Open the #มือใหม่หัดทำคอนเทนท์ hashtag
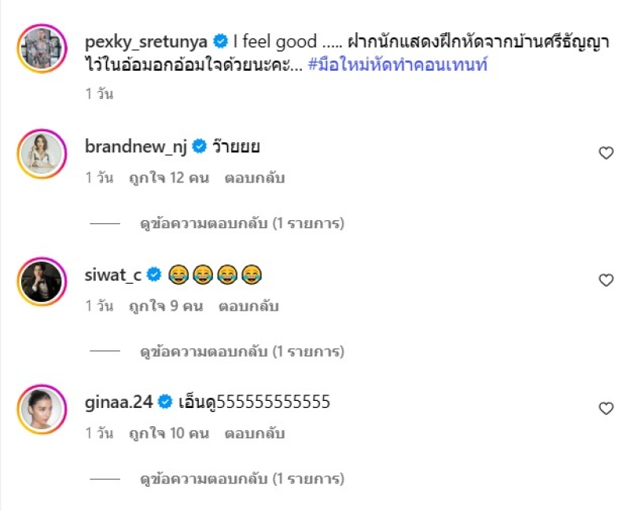Viewport: 629px width, 511px height. point(399,64)
